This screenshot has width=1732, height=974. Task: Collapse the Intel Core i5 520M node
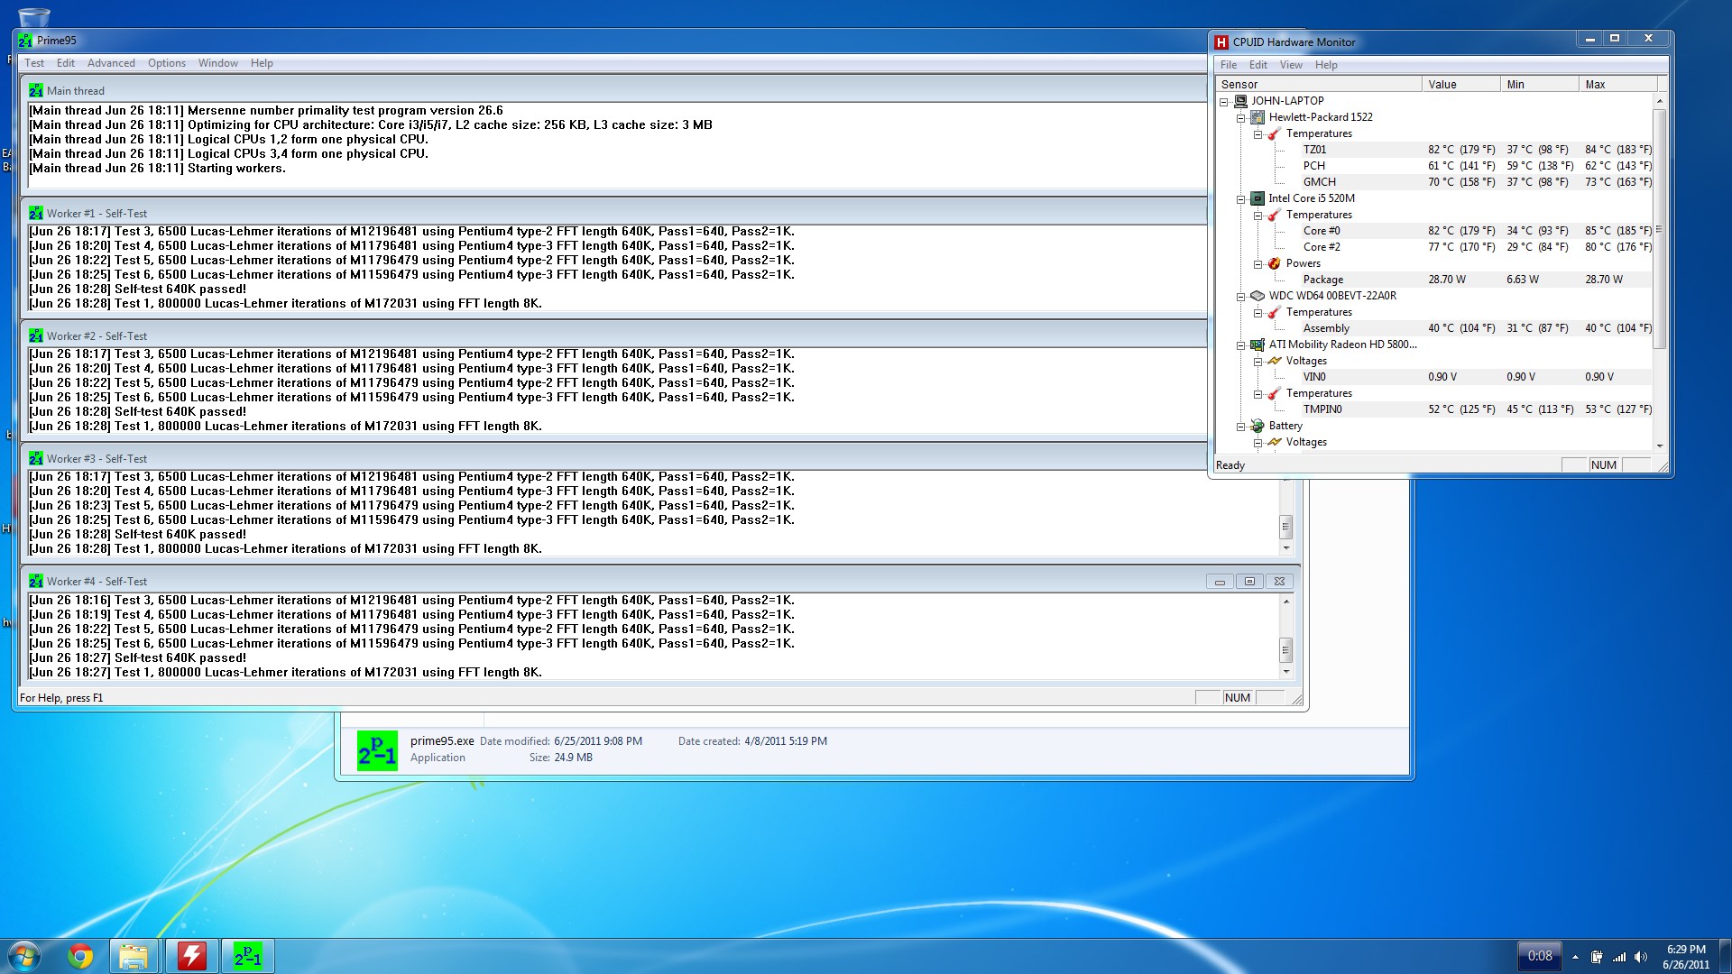(x=1240, y=199)
